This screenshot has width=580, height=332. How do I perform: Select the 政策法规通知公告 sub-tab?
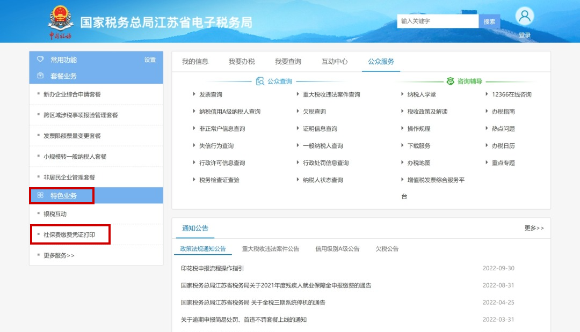tap(203, 248)
